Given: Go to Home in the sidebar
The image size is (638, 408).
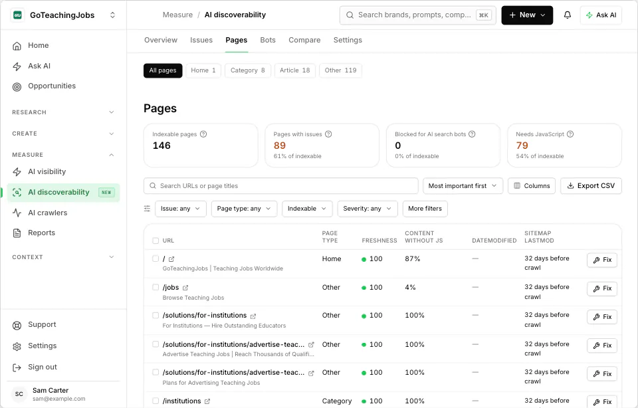Looking at the screenshot, I should tap(39, 46).
